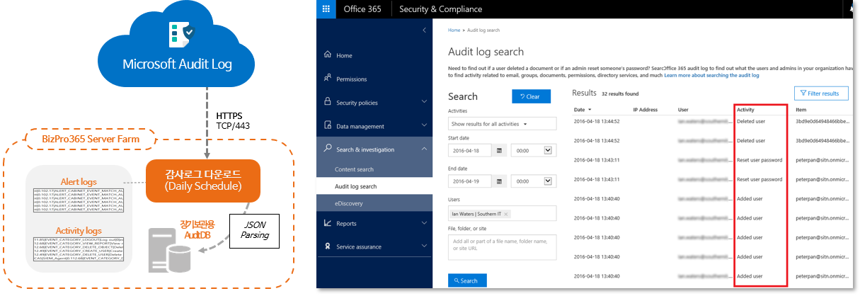Click the Filter results button

click(x=820, y=93)
